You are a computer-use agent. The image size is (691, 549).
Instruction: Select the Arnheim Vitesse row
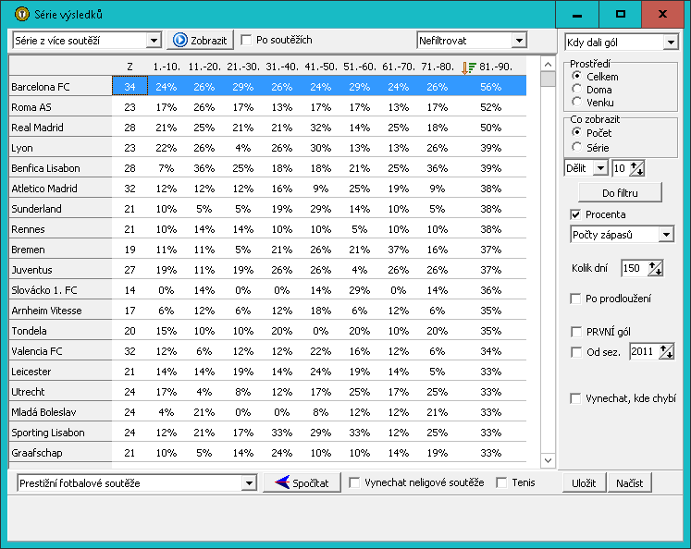pyautogui.click(x=267, y=310)
